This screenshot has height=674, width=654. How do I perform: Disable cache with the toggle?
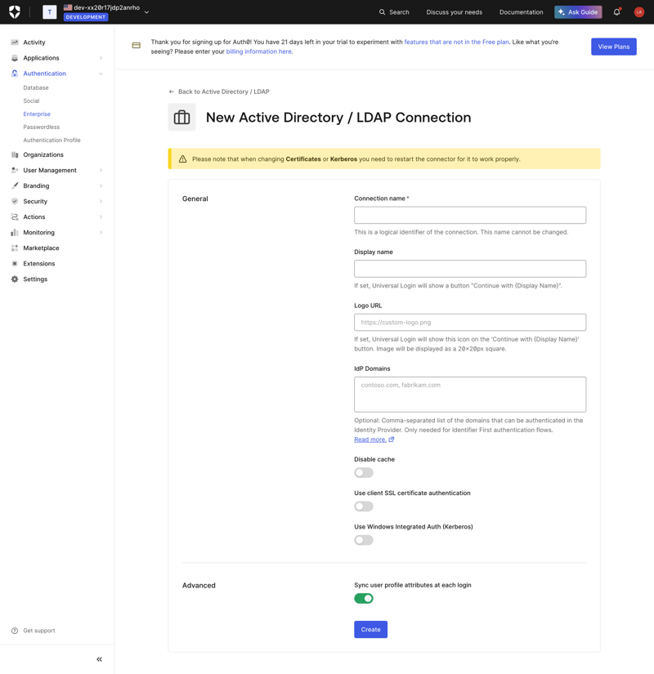363,471
